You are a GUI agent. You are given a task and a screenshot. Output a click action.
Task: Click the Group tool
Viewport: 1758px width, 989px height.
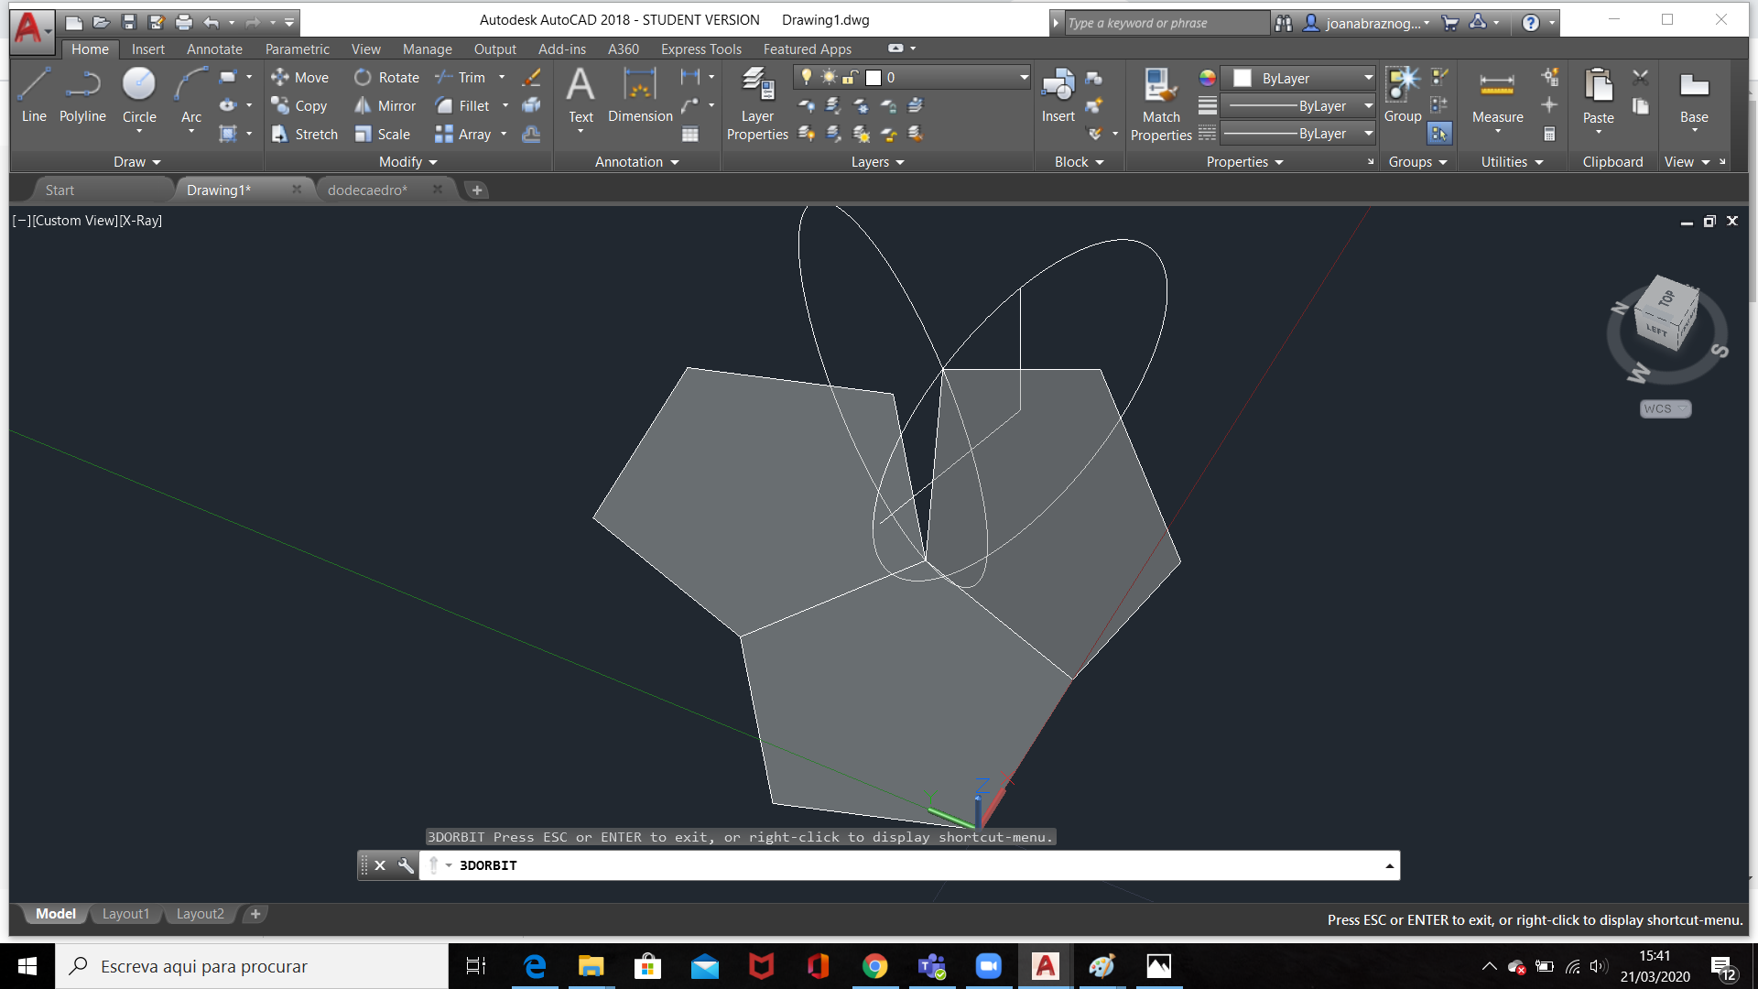[x=1402, y=95]
